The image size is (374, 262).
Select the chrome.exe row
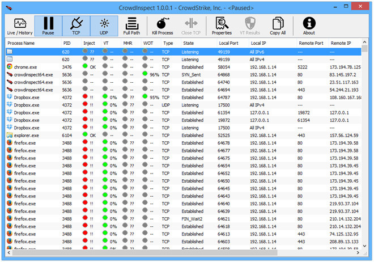tap(183, 67)
